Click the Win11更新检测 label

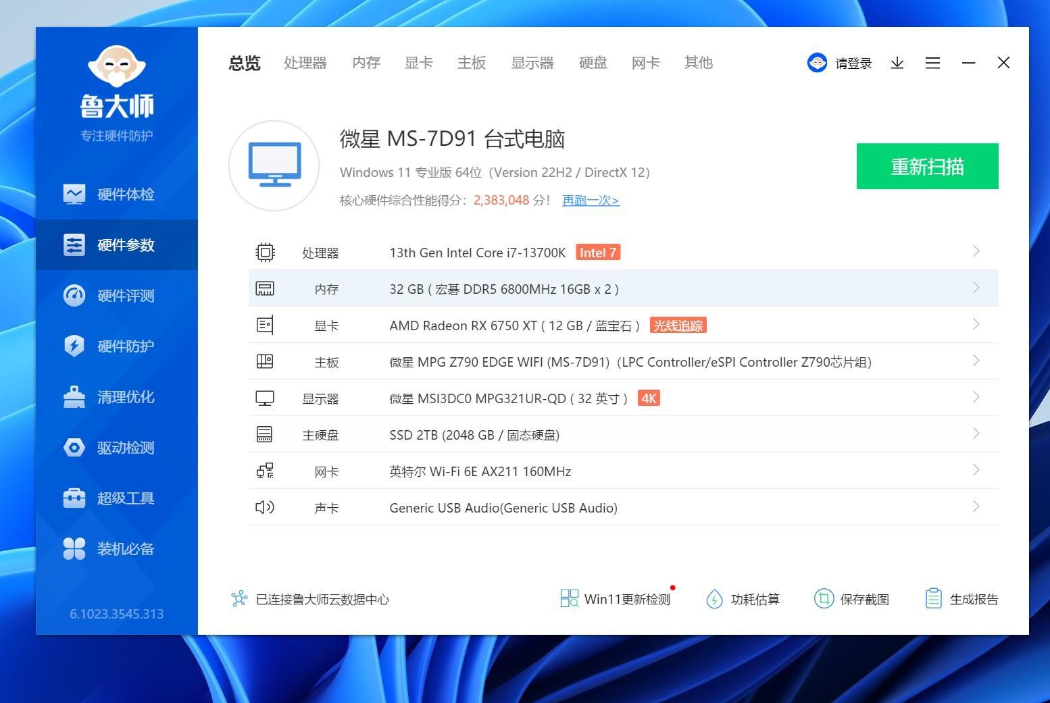627,600
